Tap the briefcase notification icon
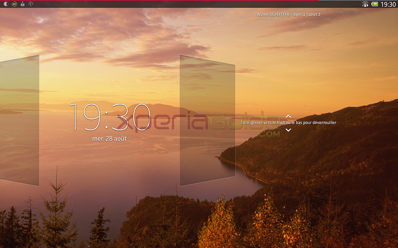The width and height of the screenshot is (398, 248). (x=23, y=4)
